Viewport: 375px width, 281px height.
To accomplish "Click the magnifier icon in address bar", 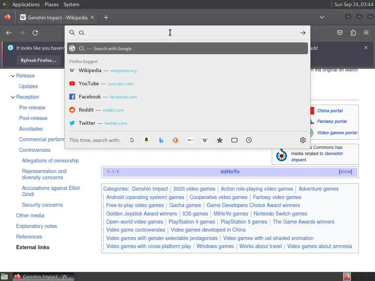I will coord(72,33).
